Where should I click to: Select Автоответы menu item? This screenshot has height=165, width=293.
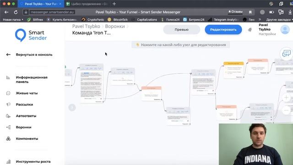point(26,116)
